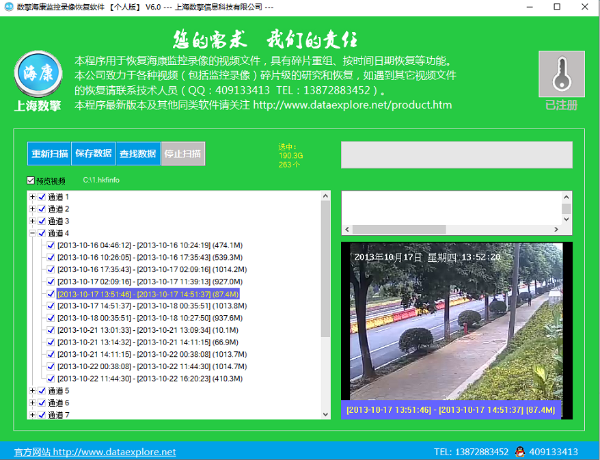Screen dimensions: 600x460
Task: Expand the 通道 6 tree node
Action: click(x=33, y=403)
